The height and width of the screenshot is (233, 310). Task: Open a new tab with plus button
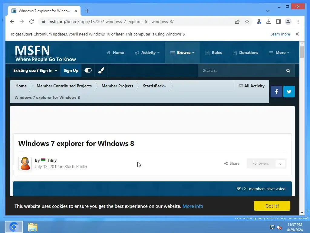[87, 11]
